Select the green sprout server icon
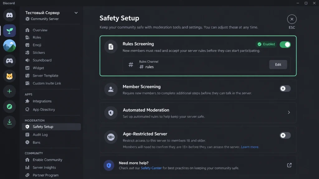Image resolution: width=319 pixels, height=179 pixels. (9, 31)
